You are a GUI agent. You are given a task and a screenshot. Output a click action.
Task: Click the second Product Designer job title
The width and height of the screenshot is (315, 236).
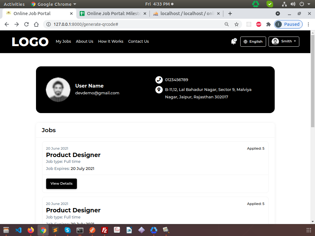[73, 210]
